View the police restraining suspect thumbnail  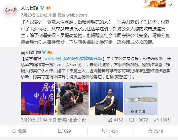[72, 99]
